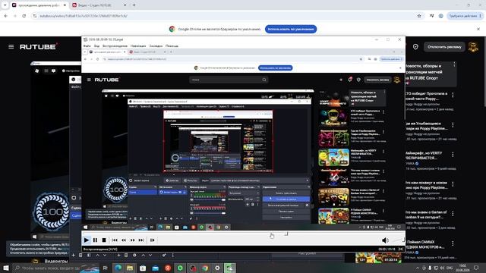This screenshot has width=486, height=273.
Task: Open options for the Garten of Banban video
Action: pos(453,214)
